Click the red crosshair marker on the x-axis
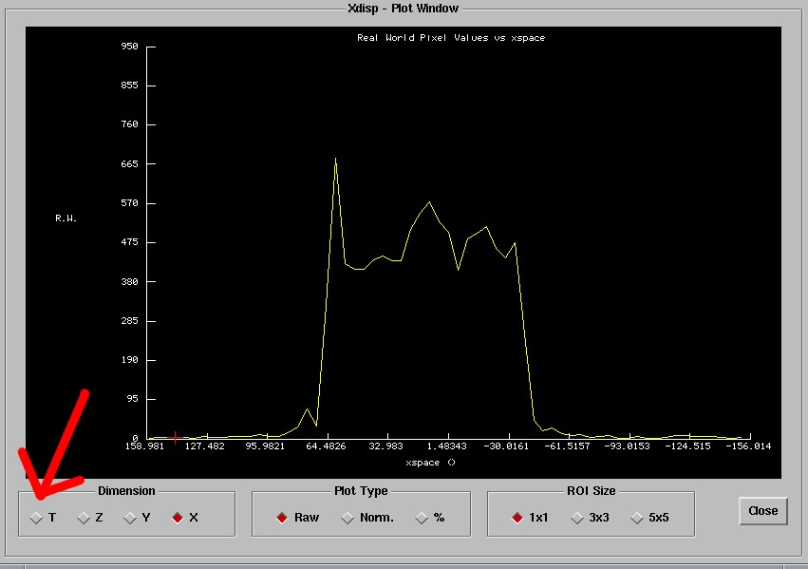 (176, 438)
